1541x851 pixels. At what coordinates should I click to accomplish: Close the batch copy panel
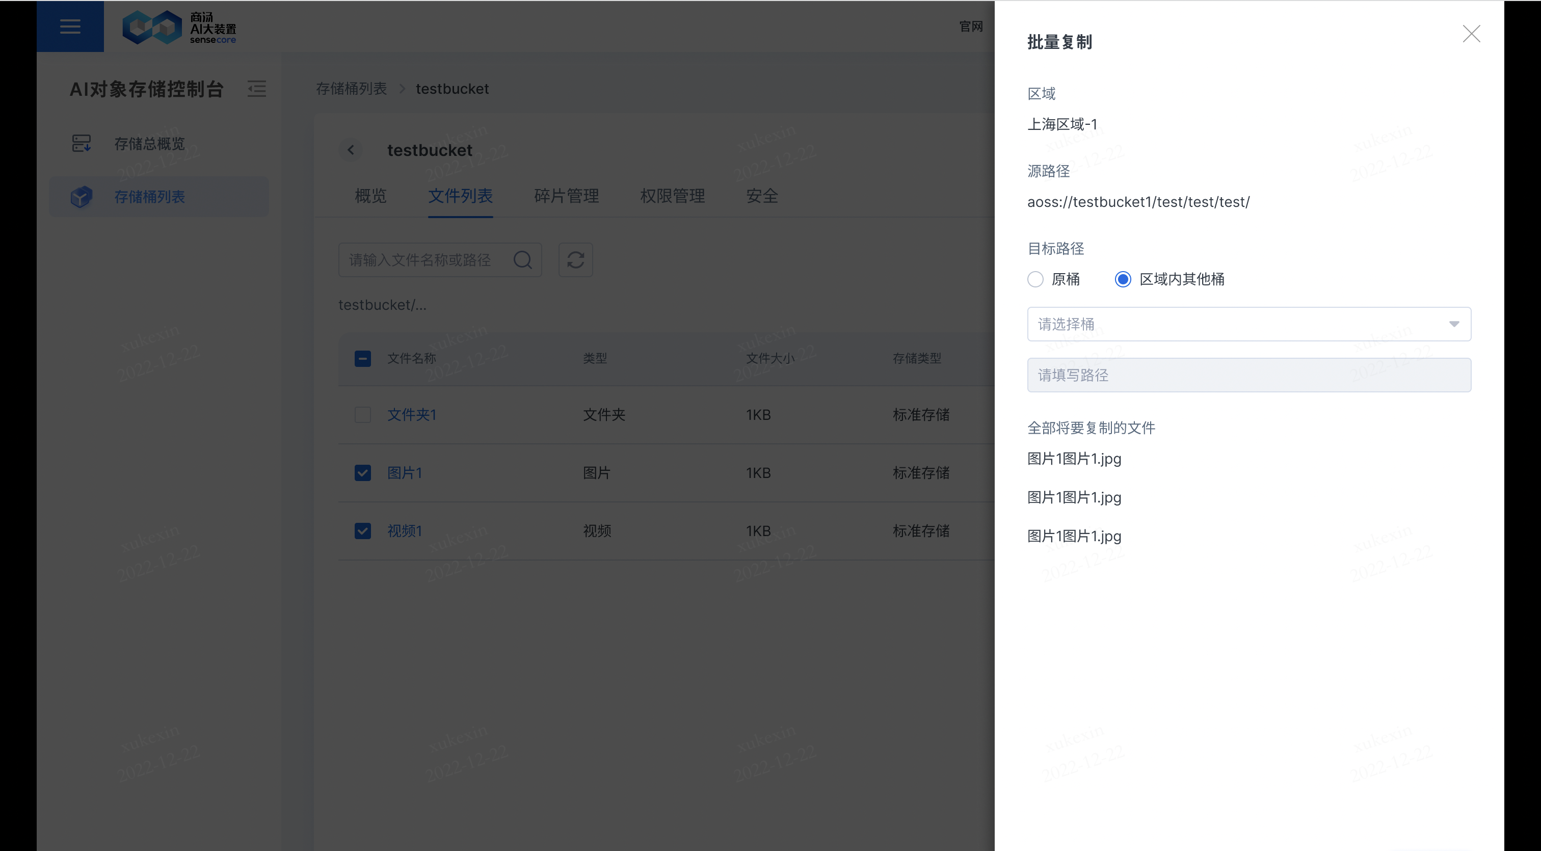click(x=1471, y=34)
